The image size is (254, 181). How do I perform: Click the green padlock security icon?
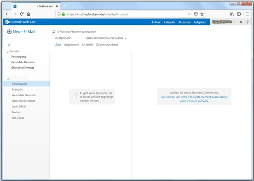[x=63, y=14]
